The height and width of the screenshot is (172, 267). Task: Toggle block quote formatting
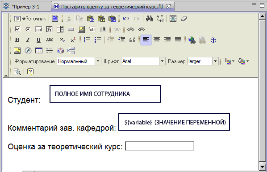132,40
